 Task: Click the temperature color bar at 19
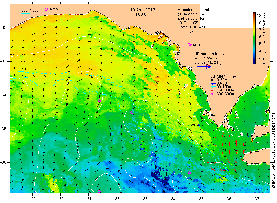coord(255,16)
